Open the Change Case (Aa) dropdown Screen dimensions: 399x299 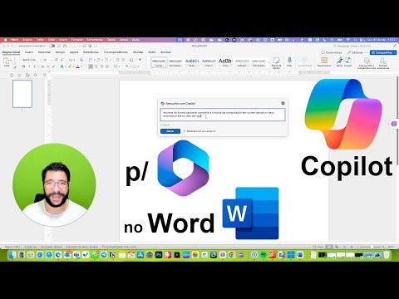click(71, 60)
